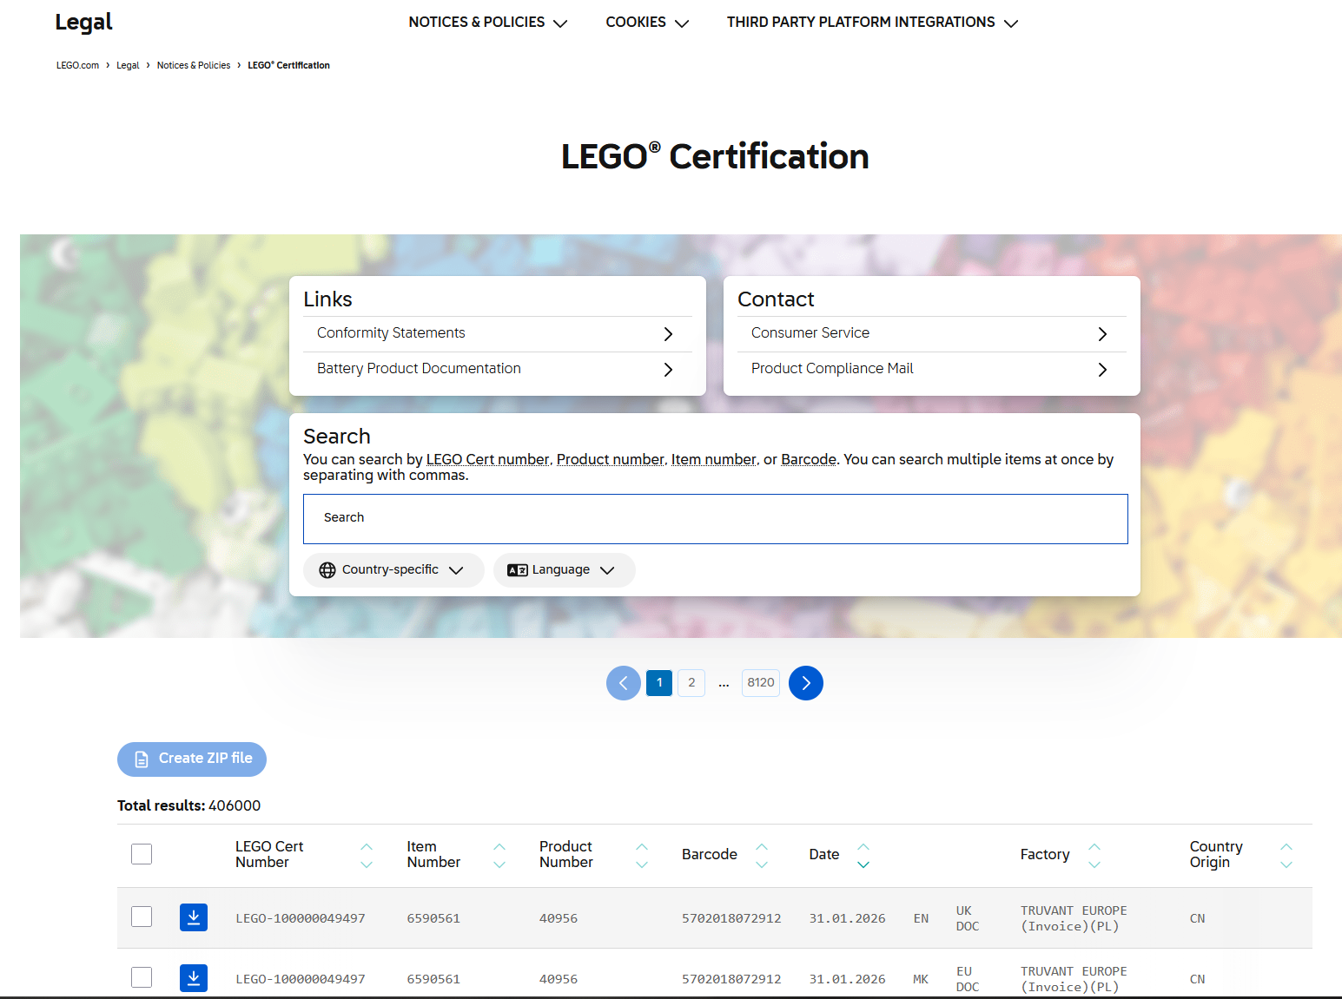Screen dimensions: 1342x999
Task: Sort by Date arrows
Action: pyautogui.click(x=863, y=855)
